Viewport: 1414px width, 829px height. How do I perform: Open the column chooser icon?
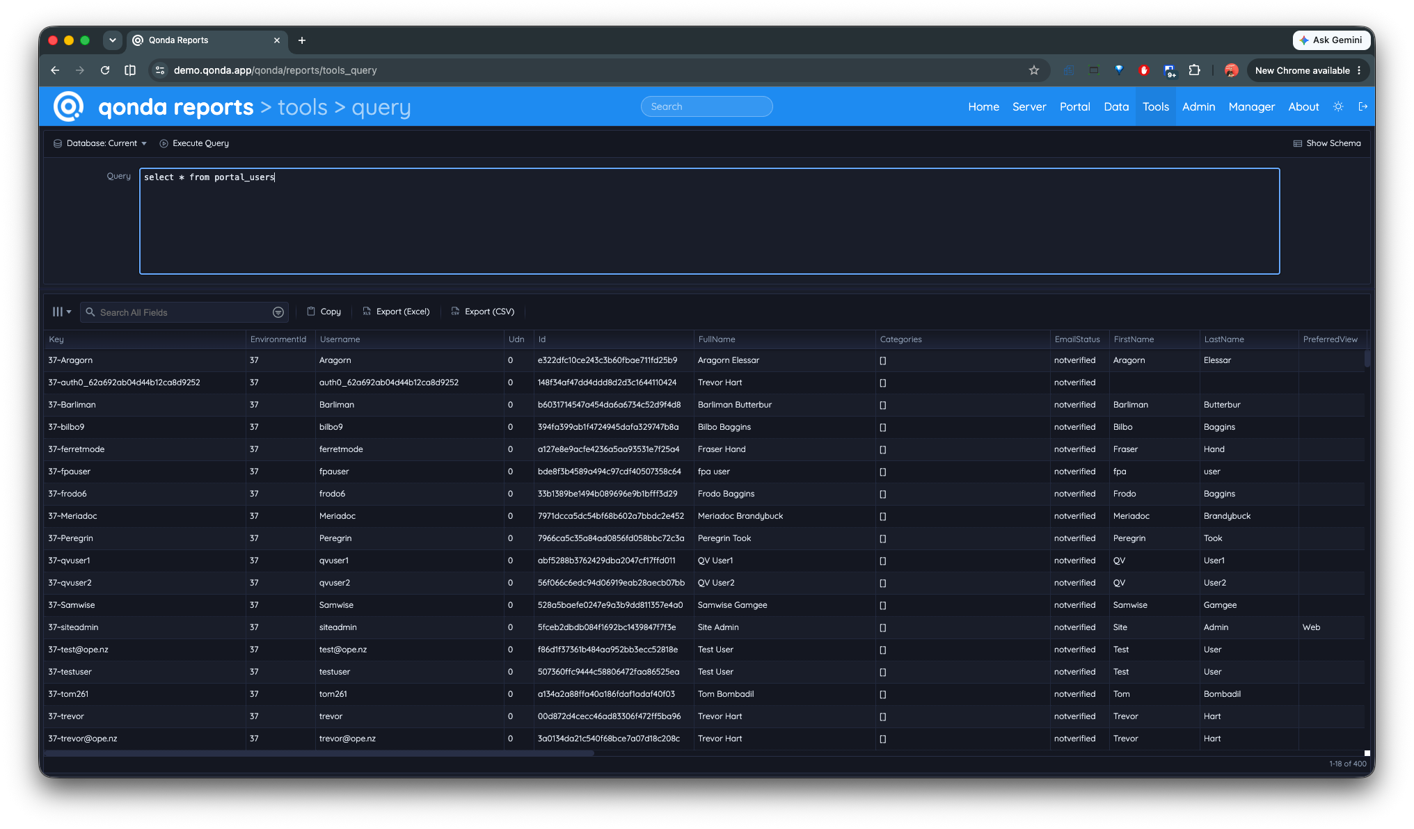pyautogui.click(x=61, y=312)
